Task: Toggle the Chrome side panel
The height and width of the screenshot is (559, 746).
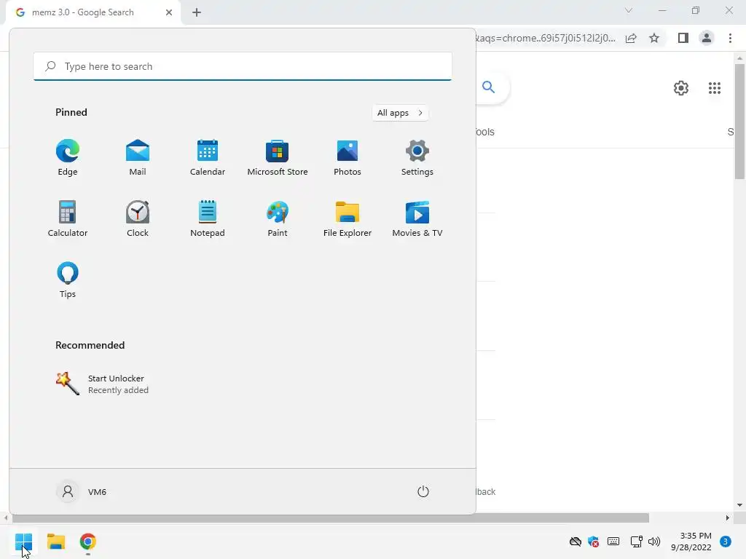Action: pos(683,38)
